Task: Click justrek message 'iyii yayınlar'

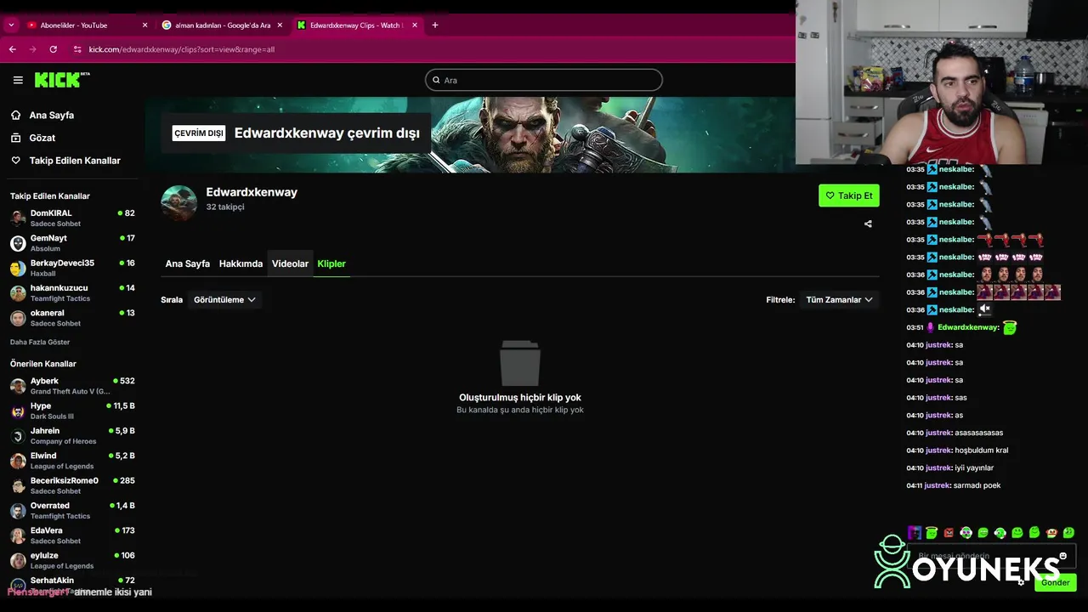Action: click(974, 467)
